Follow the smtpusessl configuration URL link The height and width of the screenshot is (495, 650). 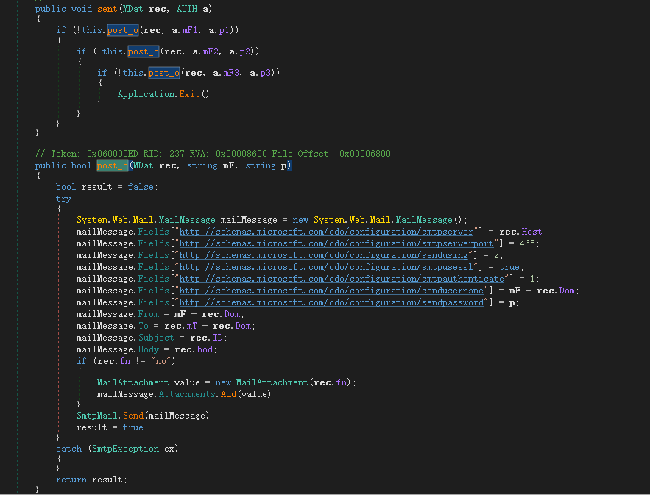(326, 267)
